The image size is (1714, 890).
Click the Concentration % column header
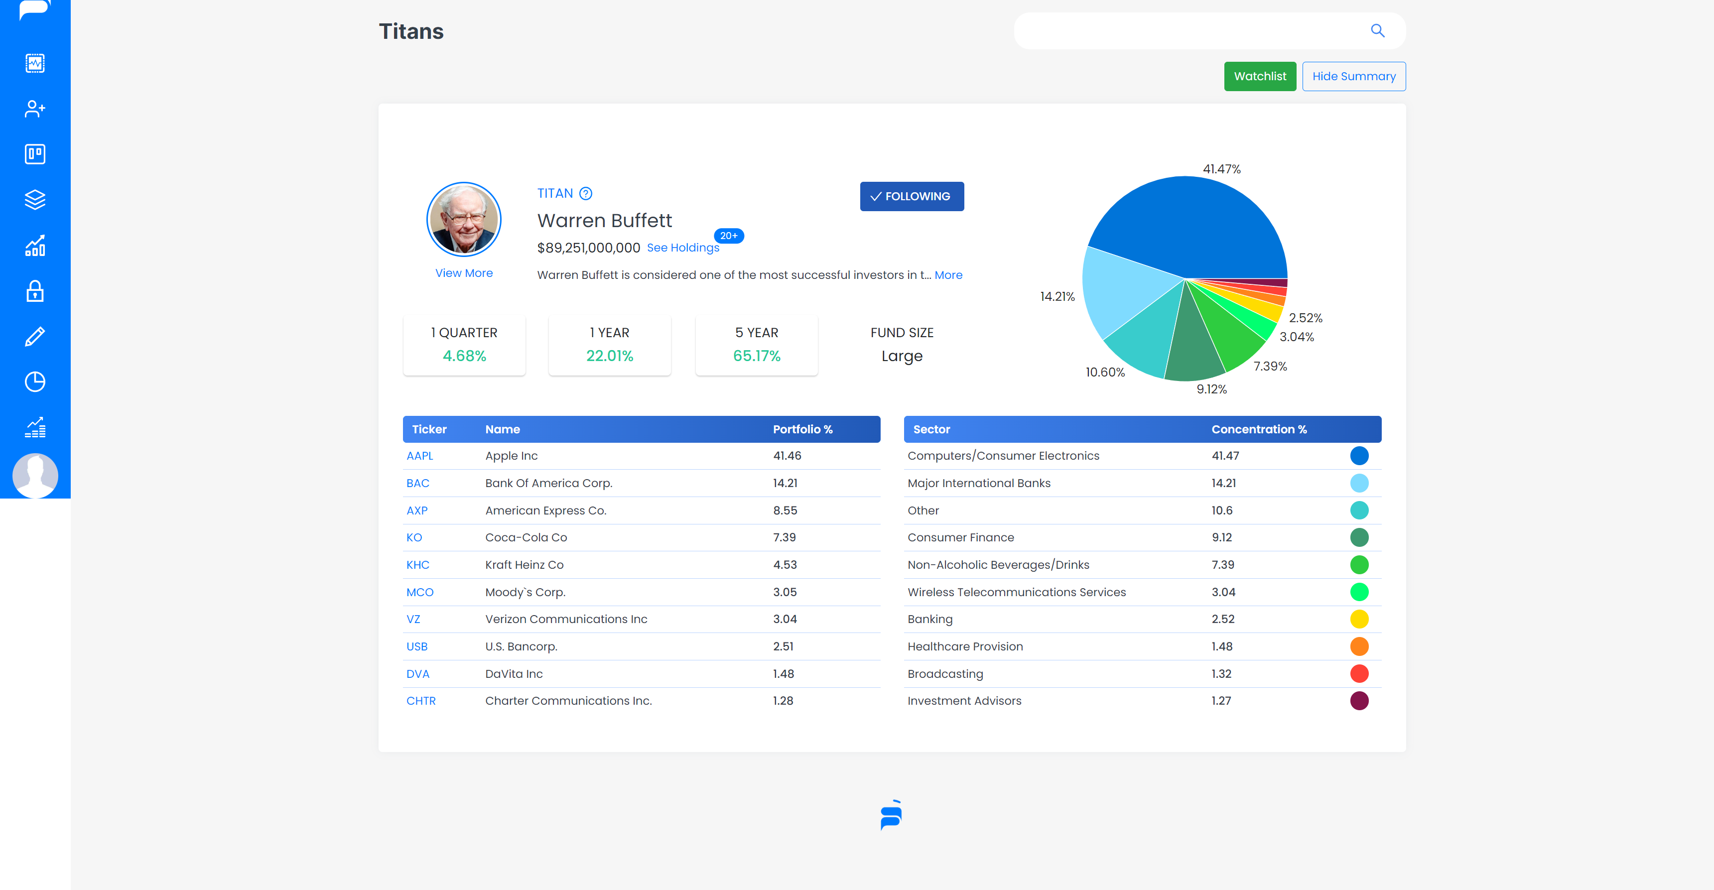click(x=1259, y=429)
